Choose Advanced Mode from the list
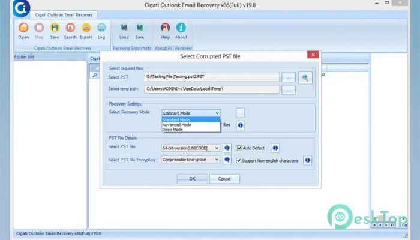Image resolution: width=420 pixels, height=240 pixels. pos(191,125)
